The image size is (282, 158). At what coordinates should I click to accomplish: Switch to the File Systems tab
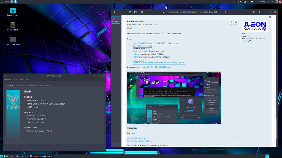coord(46,86)
